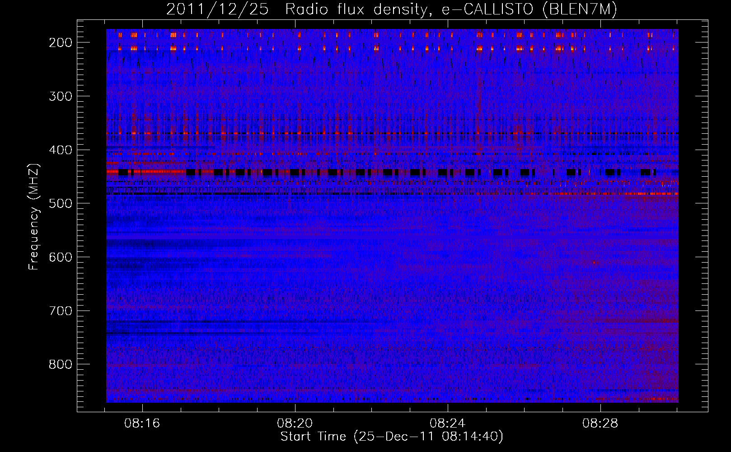The height and width of the screenshot is (452, 731).
Task: Click the 600 frequency tick label
Action: 60,257
